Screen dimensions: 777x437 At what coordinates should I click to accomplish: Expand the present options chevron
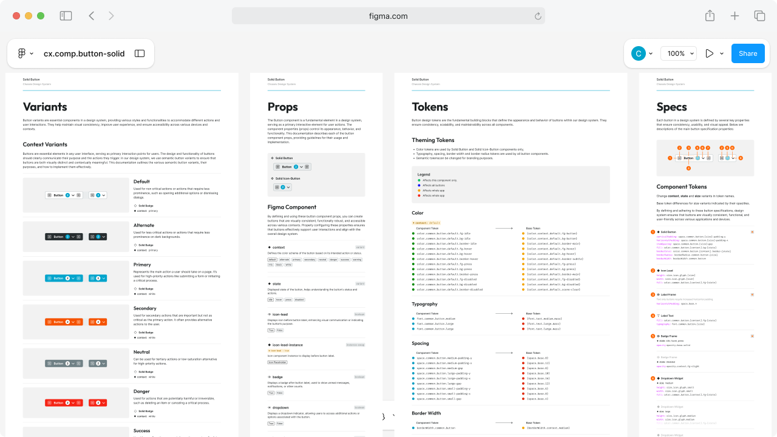[722, 53]
